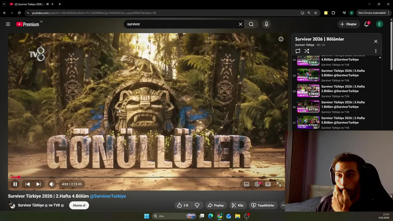Click the taskbar Ara search box
Image resolution: width=393 pixels, height=221 pixels.
pos(174,216)
